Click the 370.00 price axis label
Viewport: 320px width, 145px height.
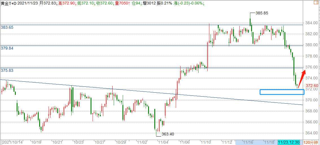pyautogui.click(x=312, y=100)
